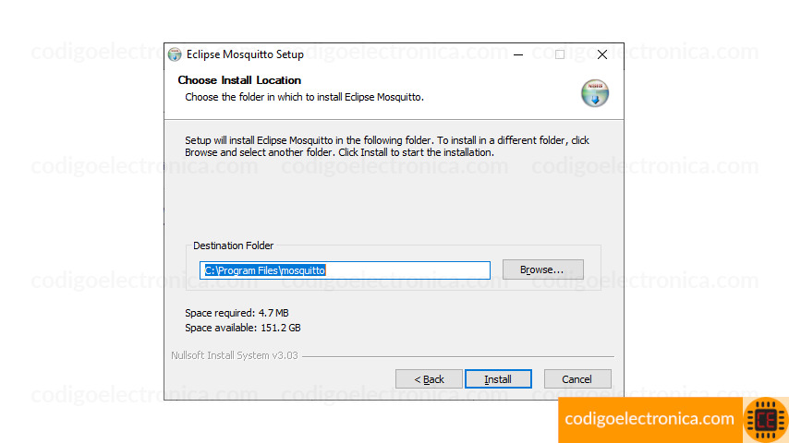Click the Eclipse Mosquitto Setup title text
This screenshot has width=789, height=443.
[x=245, y=54]
